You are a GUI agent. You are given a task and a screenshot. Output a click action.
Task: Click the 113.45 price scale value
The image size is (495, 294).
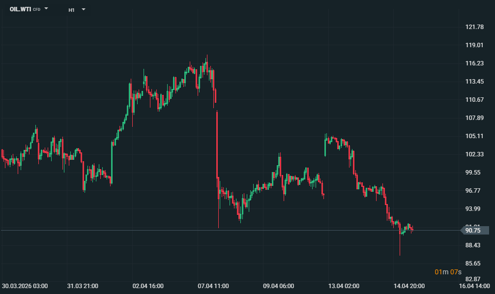[x=474, y=81]
